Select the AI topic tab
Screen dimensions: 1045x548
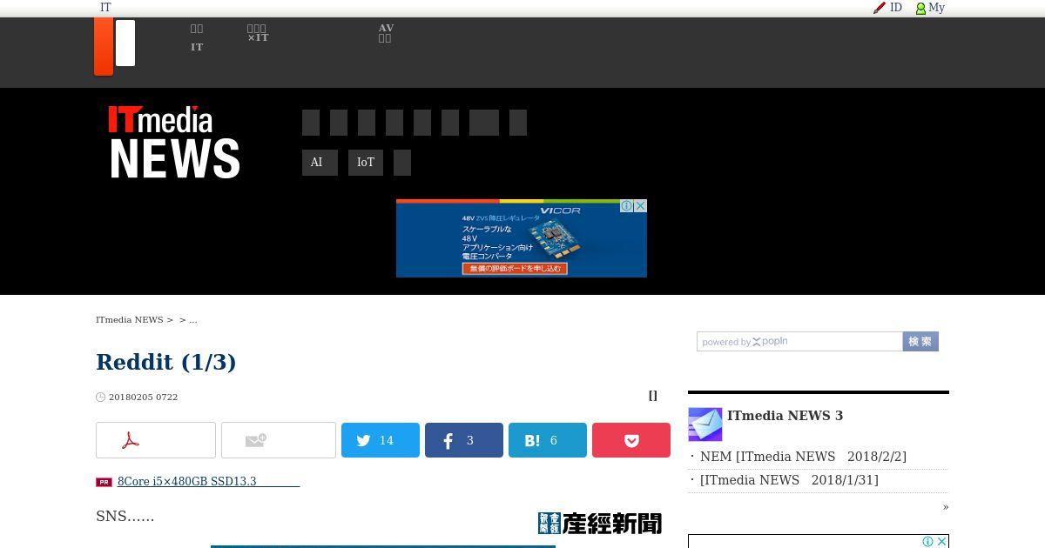[x=320, y=163]
